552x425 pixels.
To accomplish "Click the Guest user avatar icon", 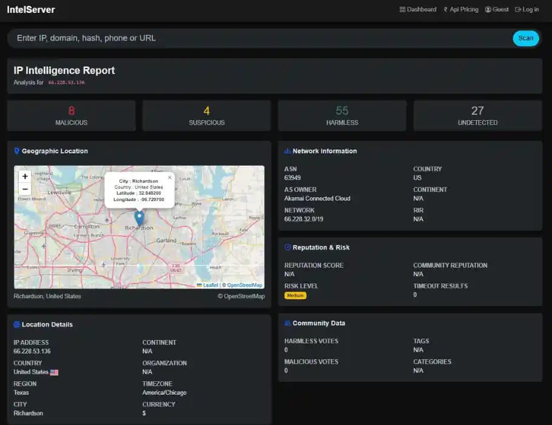I will (489, 9).
